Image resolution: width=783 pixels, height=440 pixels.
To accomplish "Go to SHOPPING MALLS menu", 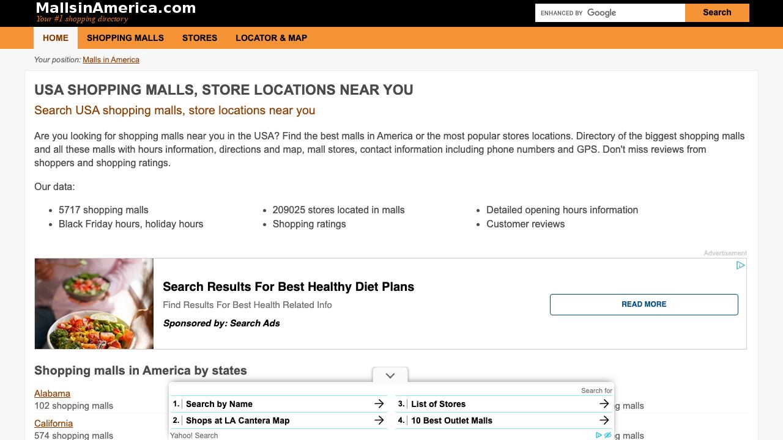I will [x=125, y=38].
